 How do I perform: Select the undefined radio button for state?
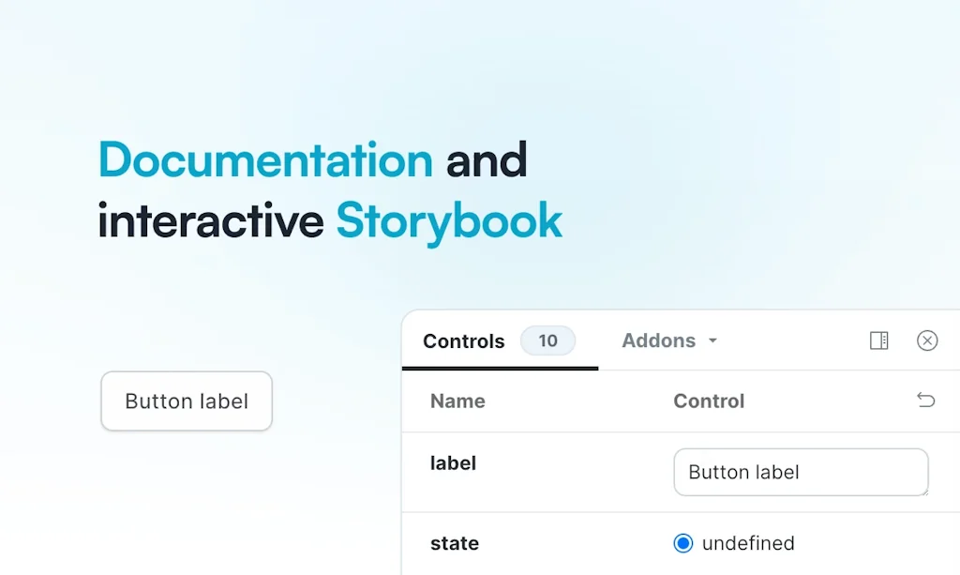coord(682,542)
